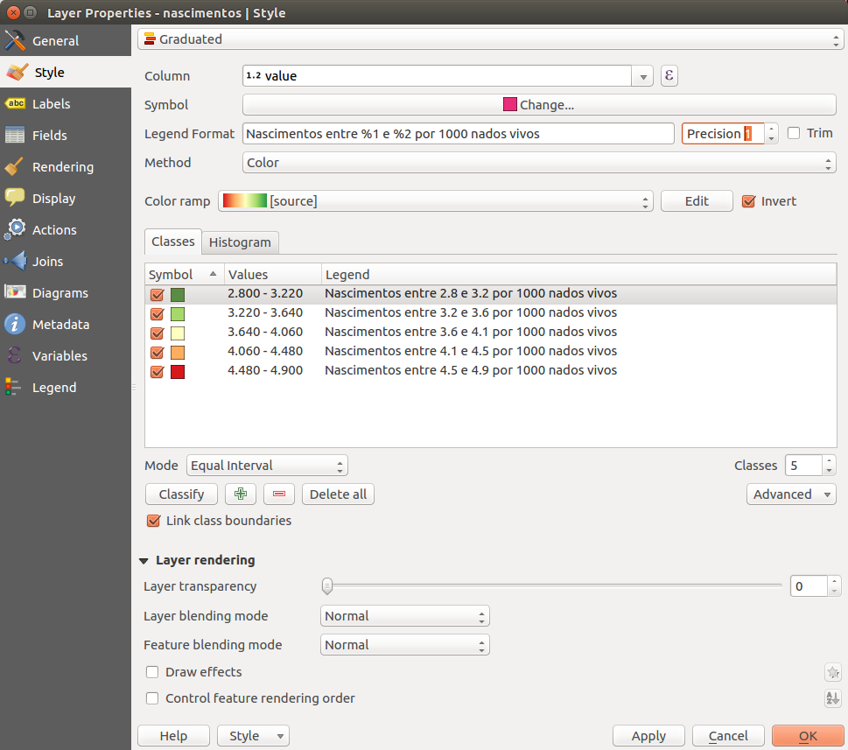This screenshot has height=750, width=848.
Task: Open the Labels section icon in sidebar
Action: (15, 104)
